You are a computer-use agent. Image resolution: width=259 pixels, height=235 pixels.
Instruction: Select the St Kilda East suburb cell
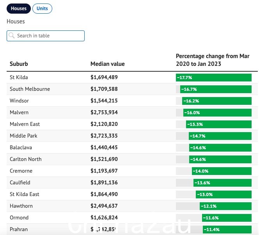[25, 194]
